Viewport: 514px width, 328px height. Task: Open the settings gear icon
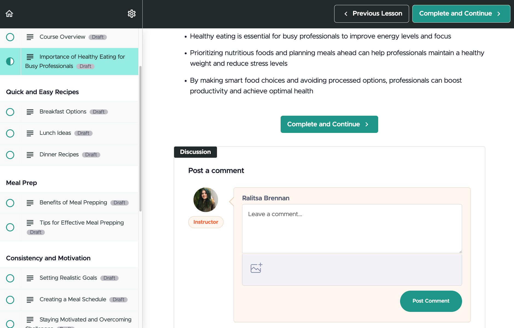coord(132,14)
